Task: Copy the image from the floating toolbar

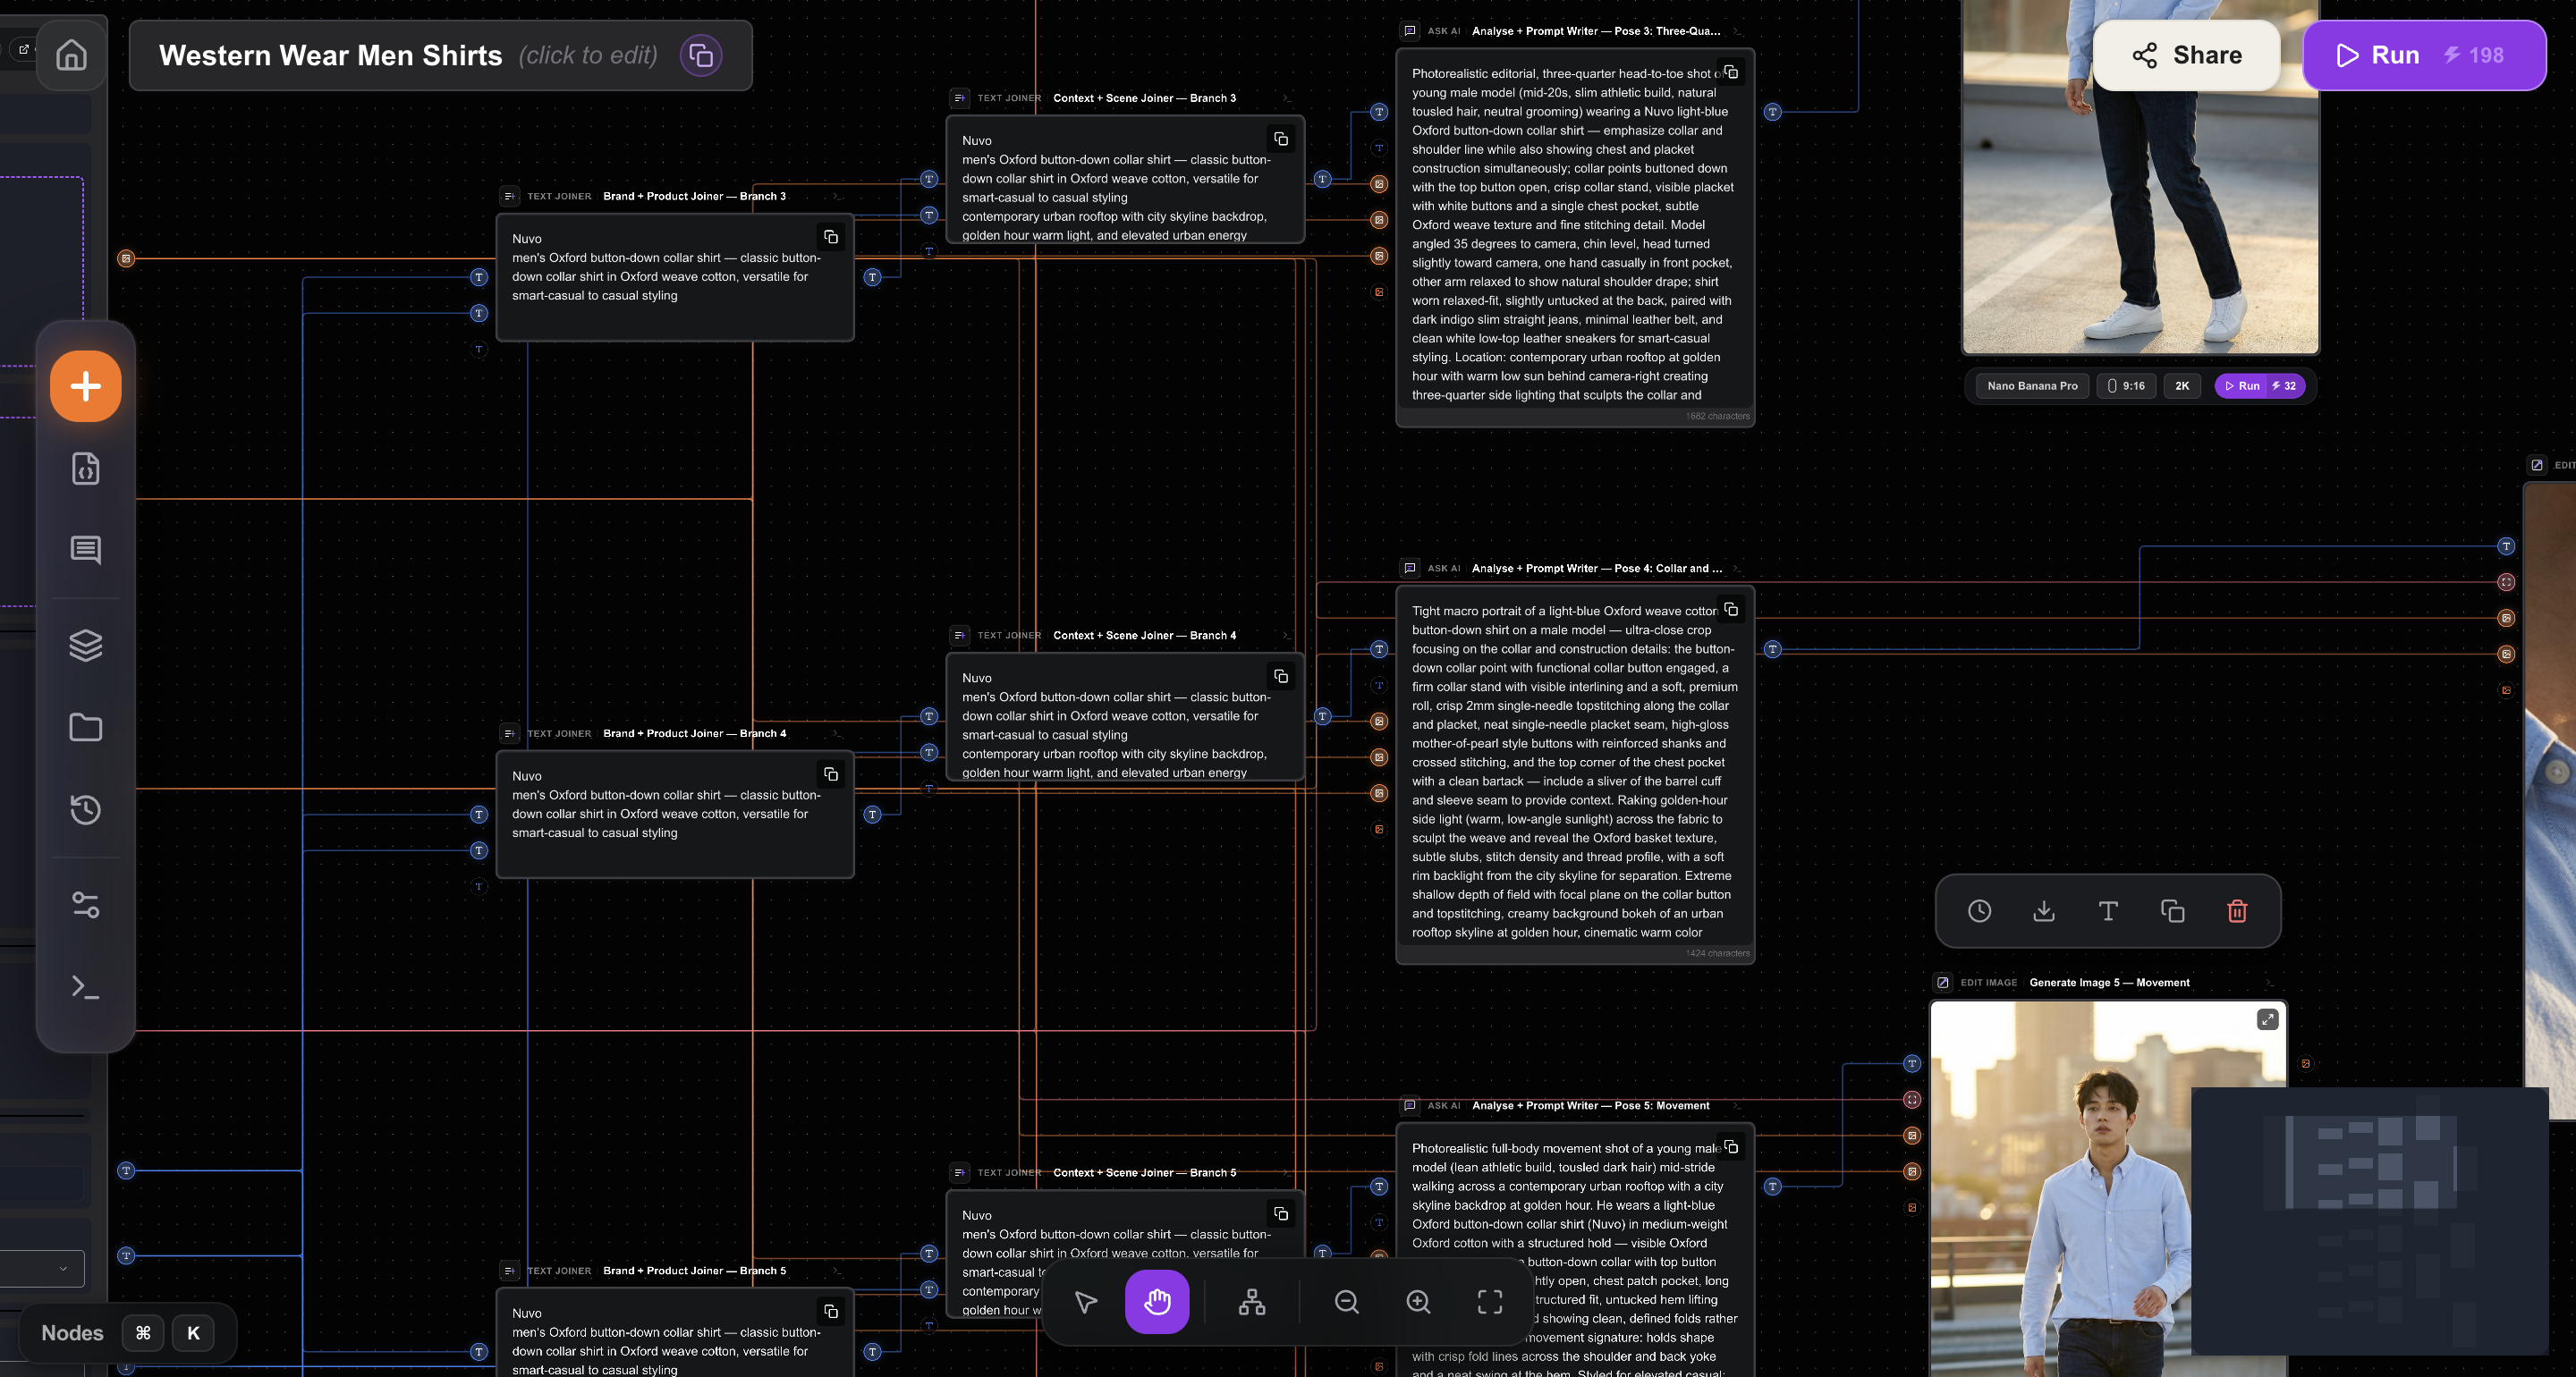Action: tap(2173, 911)
